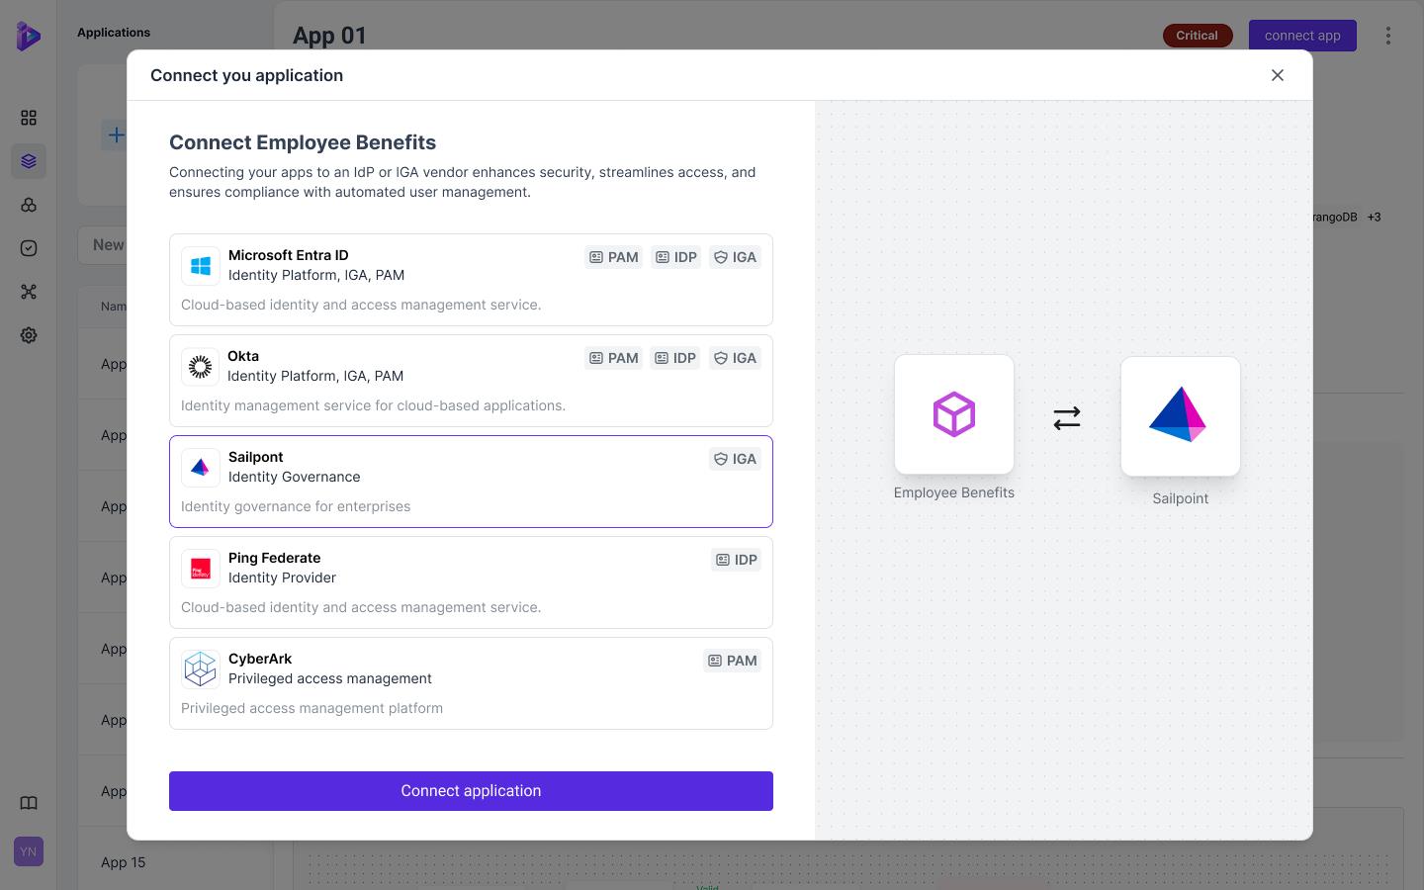Click the Employee Benefits cube icon
1424x890 pixels.
point(954,414)
